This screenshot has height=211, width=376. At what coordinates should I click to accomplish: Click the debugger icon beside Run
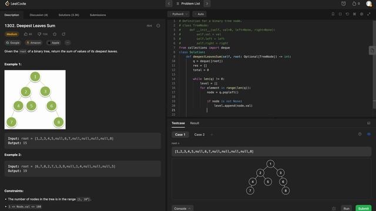coord(334,209)
